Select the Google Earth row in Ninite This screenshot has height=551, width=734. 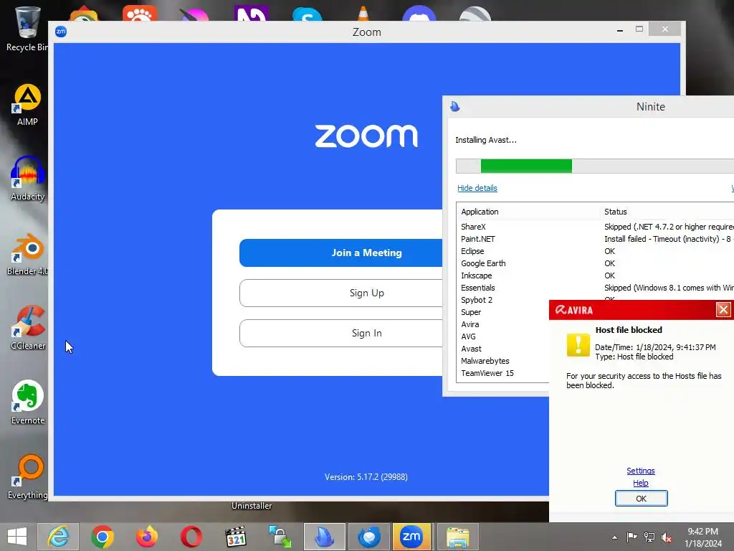tap(595, 263)
